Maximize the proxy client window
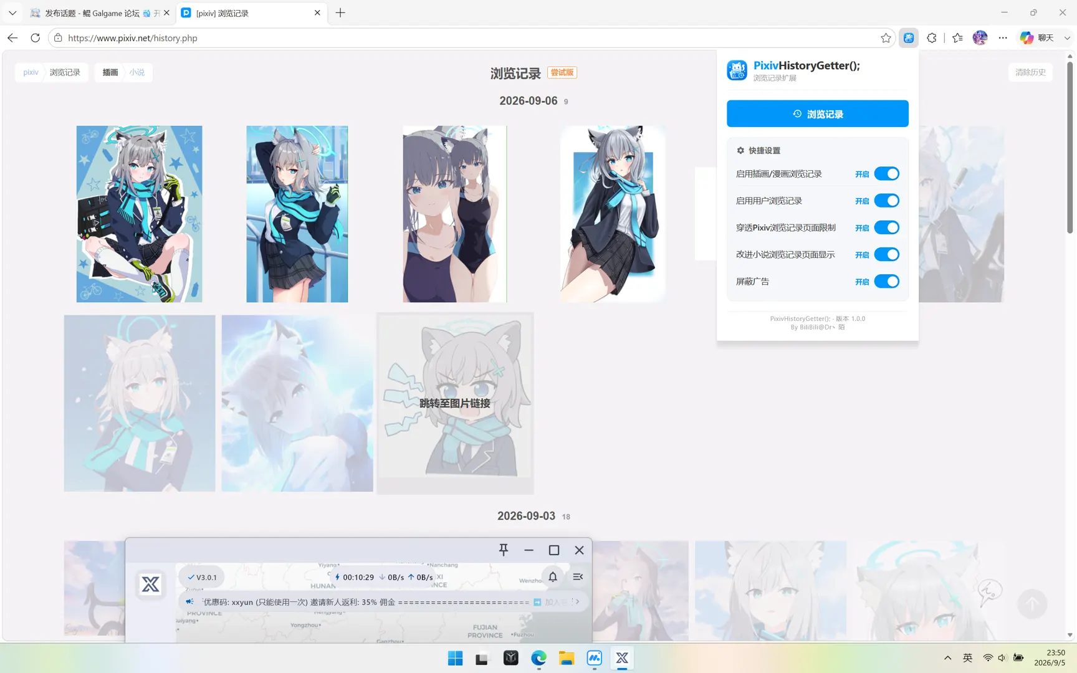The image size is (1077, 673). (x=554, y=550)
